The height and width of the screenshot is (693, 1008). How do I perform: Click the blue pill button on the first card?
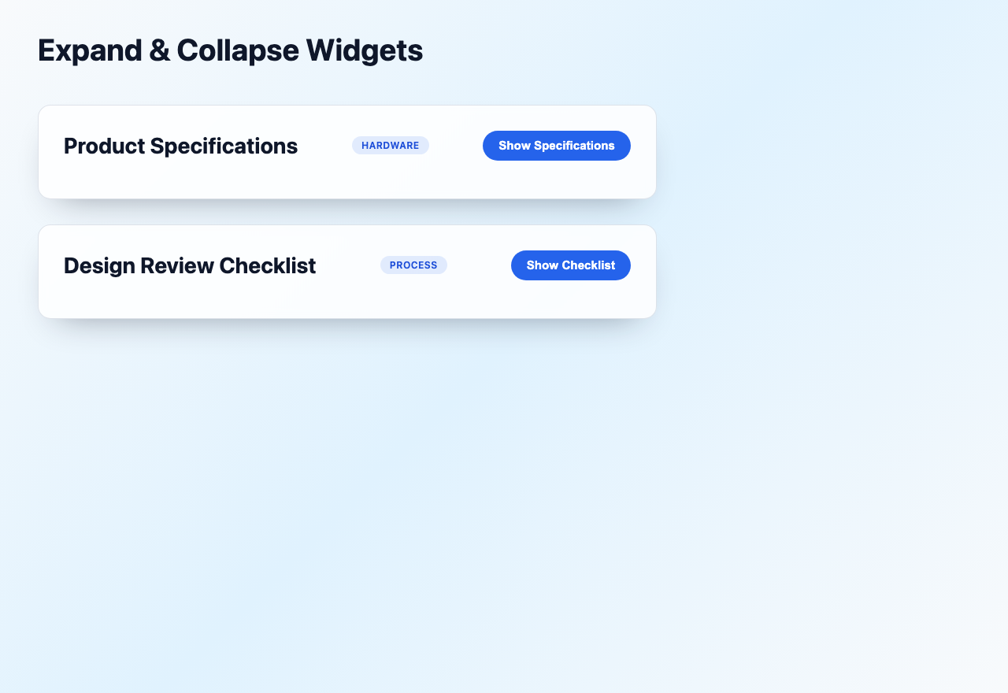[x=556, y=145]
